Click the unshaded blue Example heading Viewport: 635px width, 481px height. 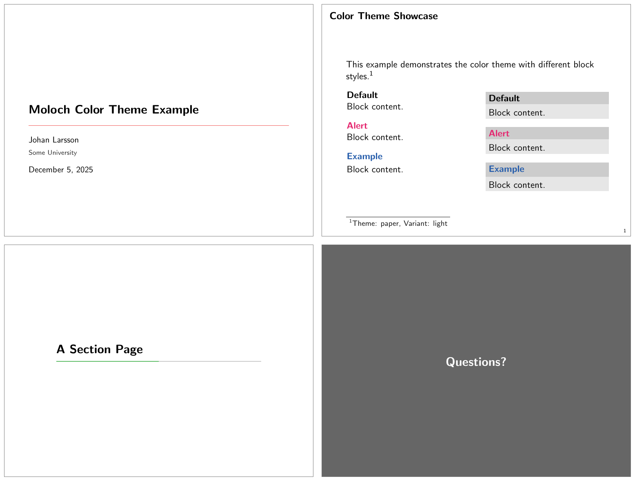(x=364, y=156)
